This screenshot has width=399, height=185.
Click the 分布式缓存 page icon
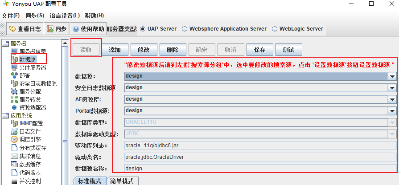pyautogui.click(x=14, y=148)
